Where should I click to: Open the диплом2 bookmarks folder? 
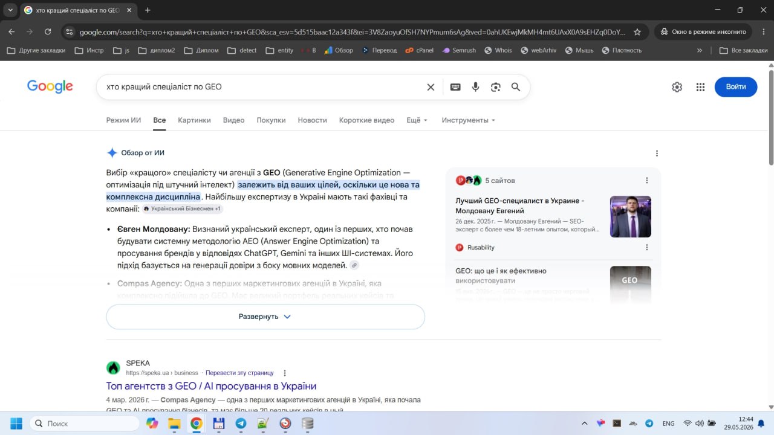(157, 50)
